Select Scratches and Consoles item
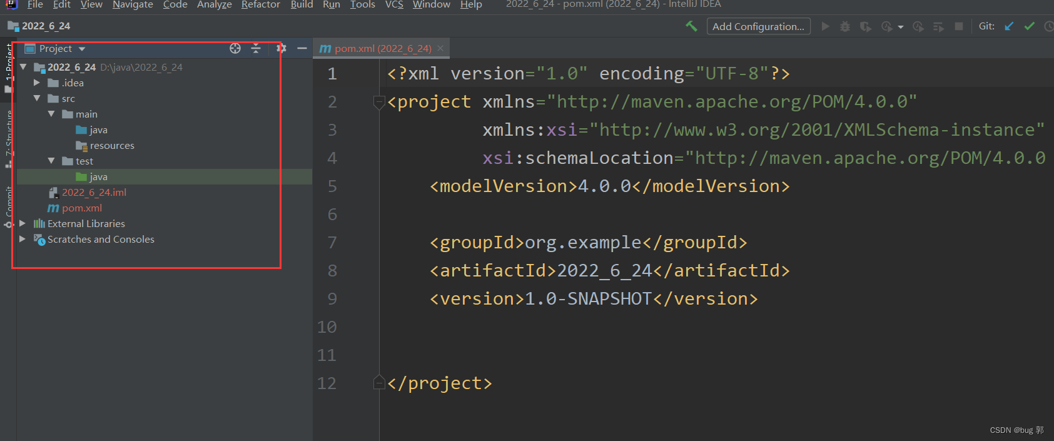Image resolution: width=1054 pixels, height=441 pixels. tap(94, 239)
